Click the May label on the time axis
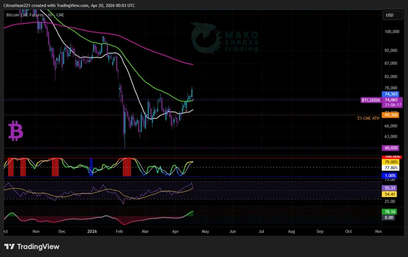The image size is (408, 257). pyautogui.click(x=205, y=231)
